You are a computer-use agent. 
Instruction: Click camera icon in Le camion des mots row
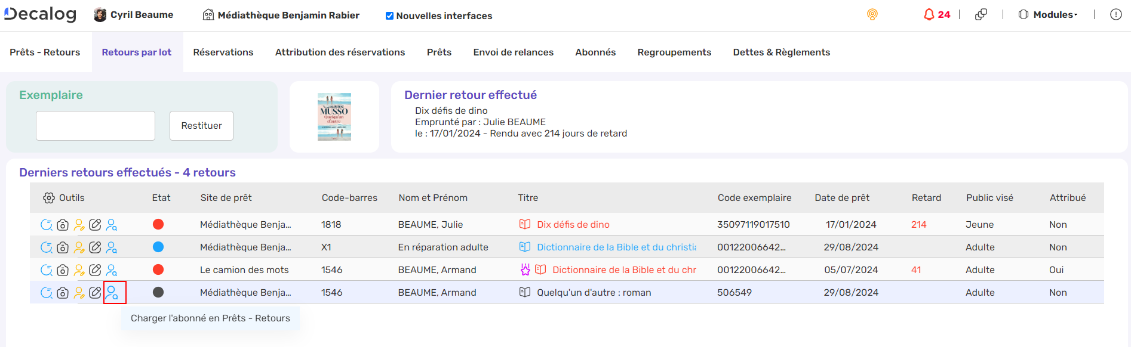[63, 270]
